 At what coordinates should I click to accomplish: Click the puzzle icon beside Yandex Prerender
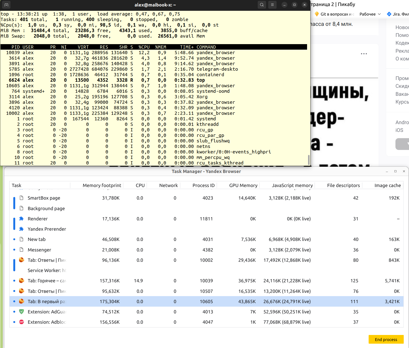click(x=22, y=229)
